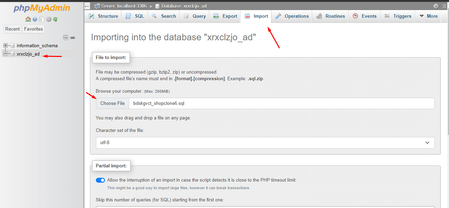This screenshot has width=449, height=208.
Task: Switch to the Export tab
Action: point(225,16)
